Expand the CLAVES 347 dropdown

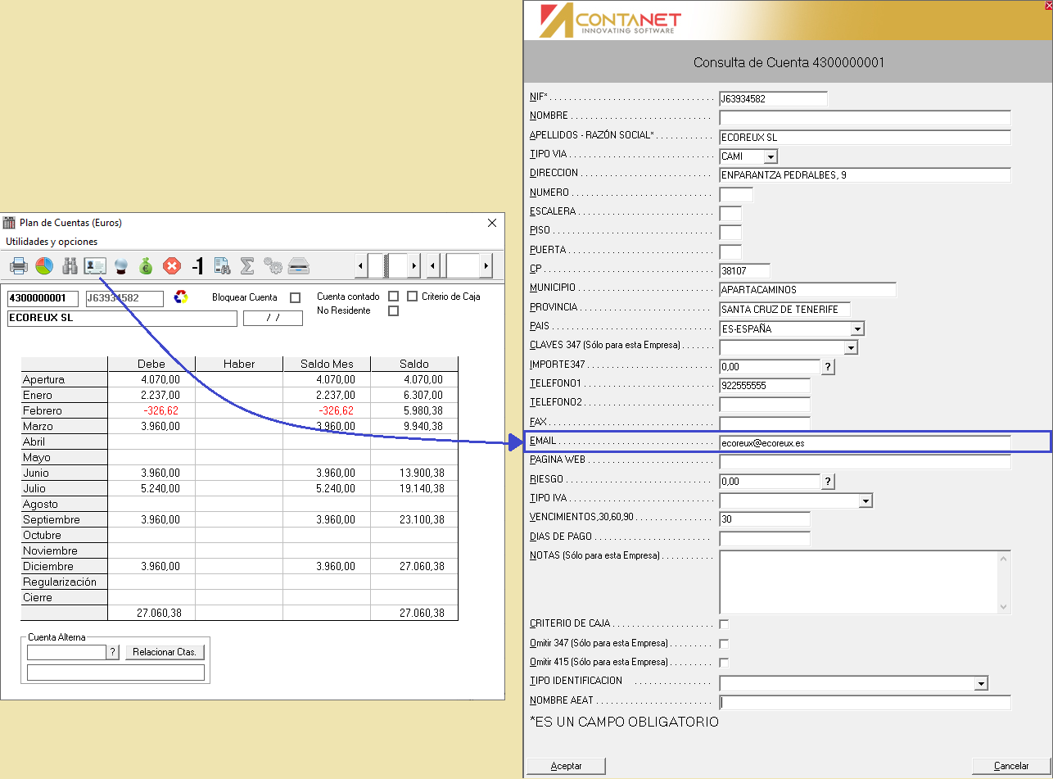[x=851, y=348]
